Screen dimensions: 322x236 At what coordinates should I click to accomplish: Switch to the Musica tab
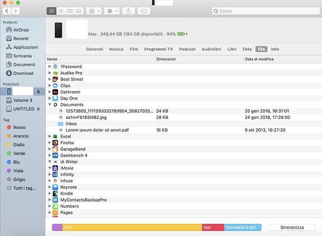[x=116, y=49]
